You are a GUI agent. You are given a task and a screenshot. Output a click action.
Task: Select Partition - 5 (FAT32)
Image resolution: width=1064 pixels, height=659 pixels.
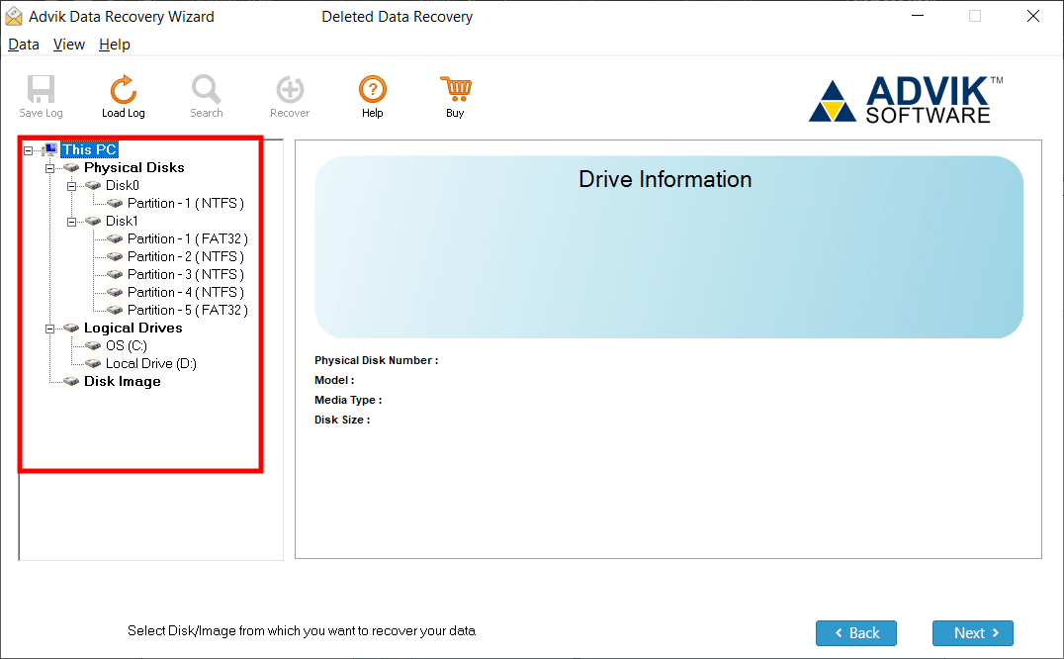pos(188,310)
